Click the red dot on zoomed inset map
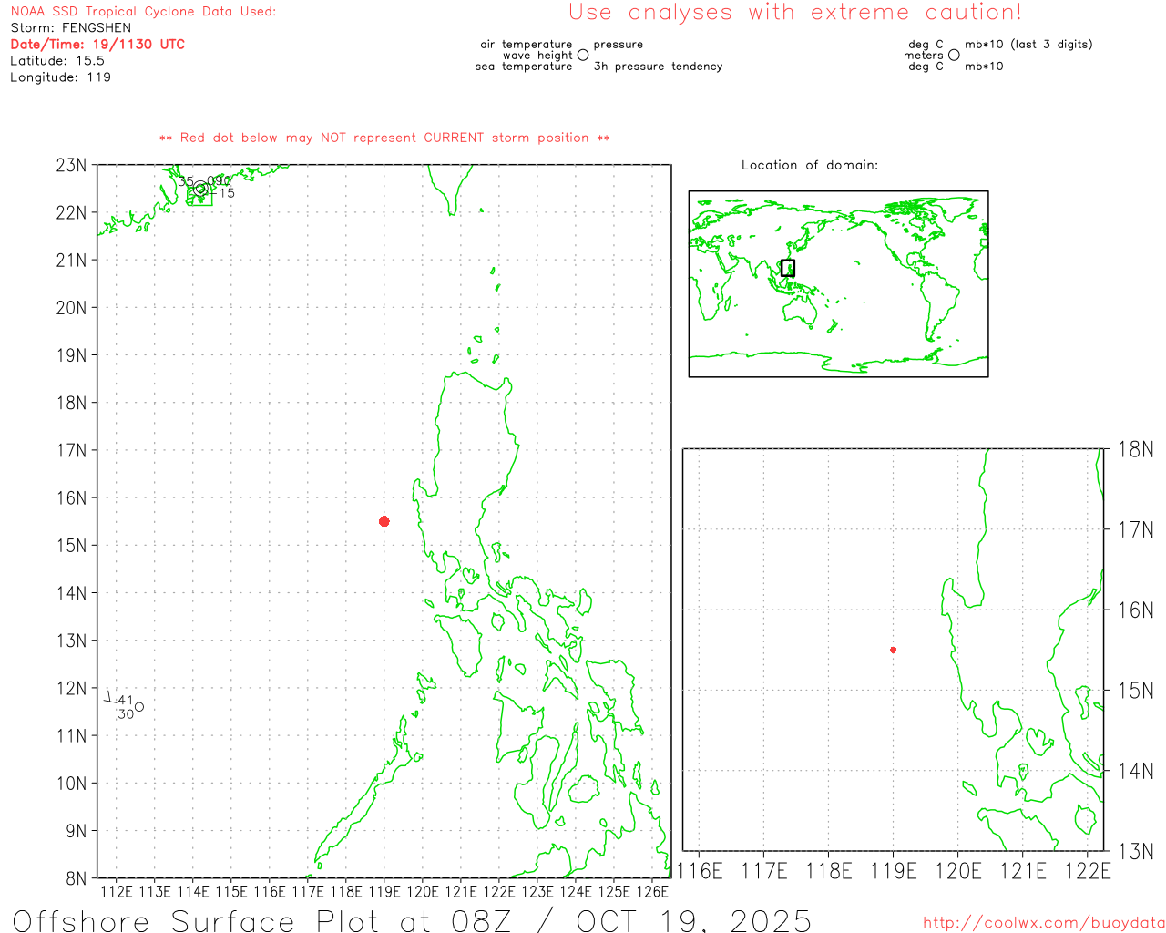The width and height of the screenshot is (1166, 933). tap(893, 650)
